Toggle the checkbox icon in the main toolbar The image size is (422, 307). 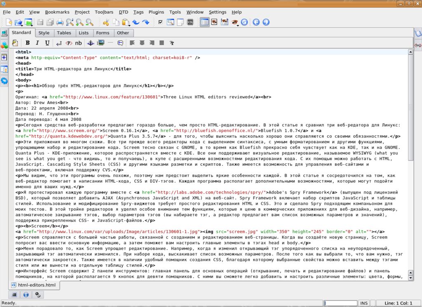coord(160,22)
